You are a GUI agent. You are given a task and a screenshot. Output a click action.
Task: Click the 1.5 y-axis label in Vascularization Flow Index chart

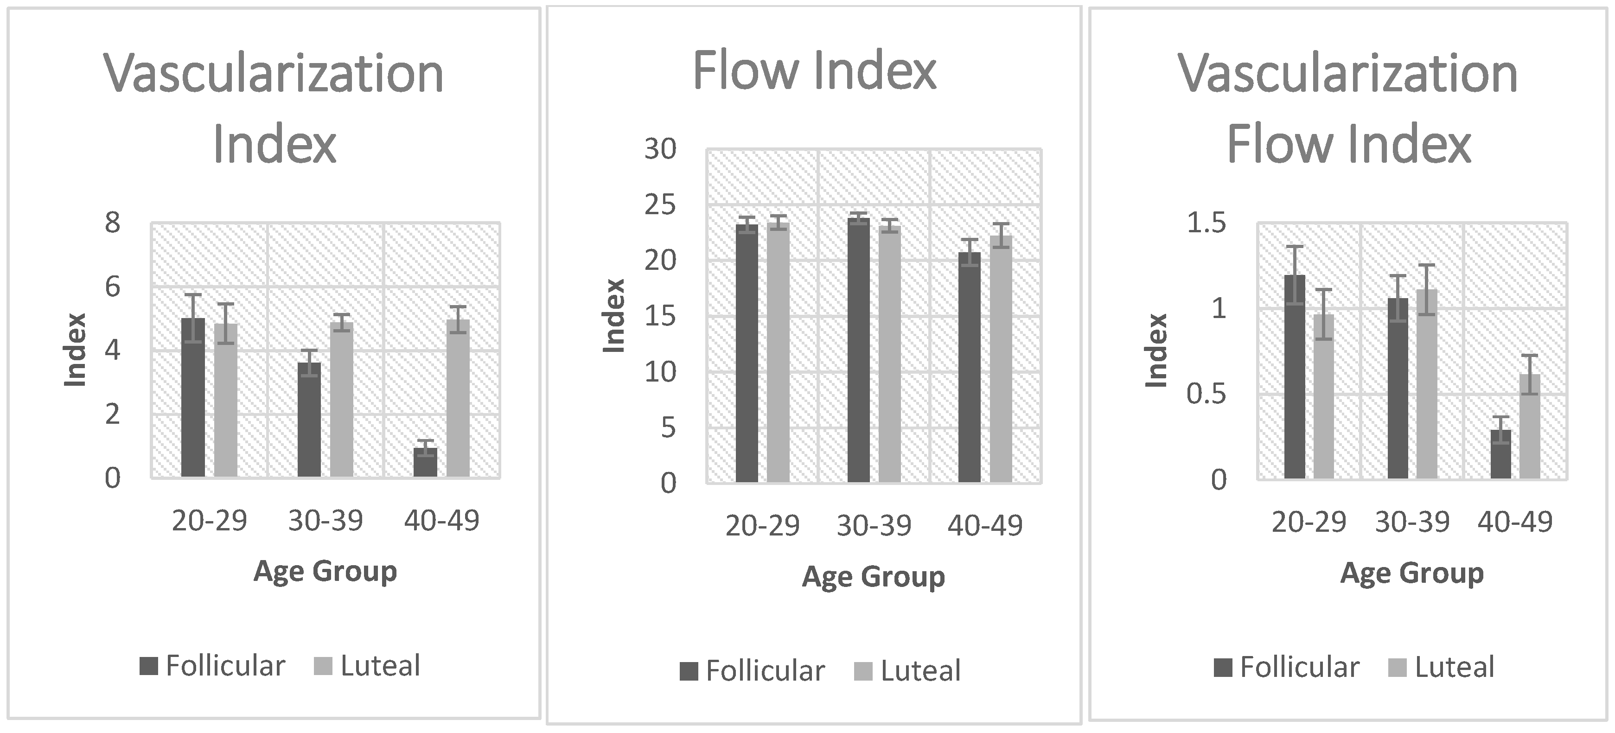(1206, 223)
